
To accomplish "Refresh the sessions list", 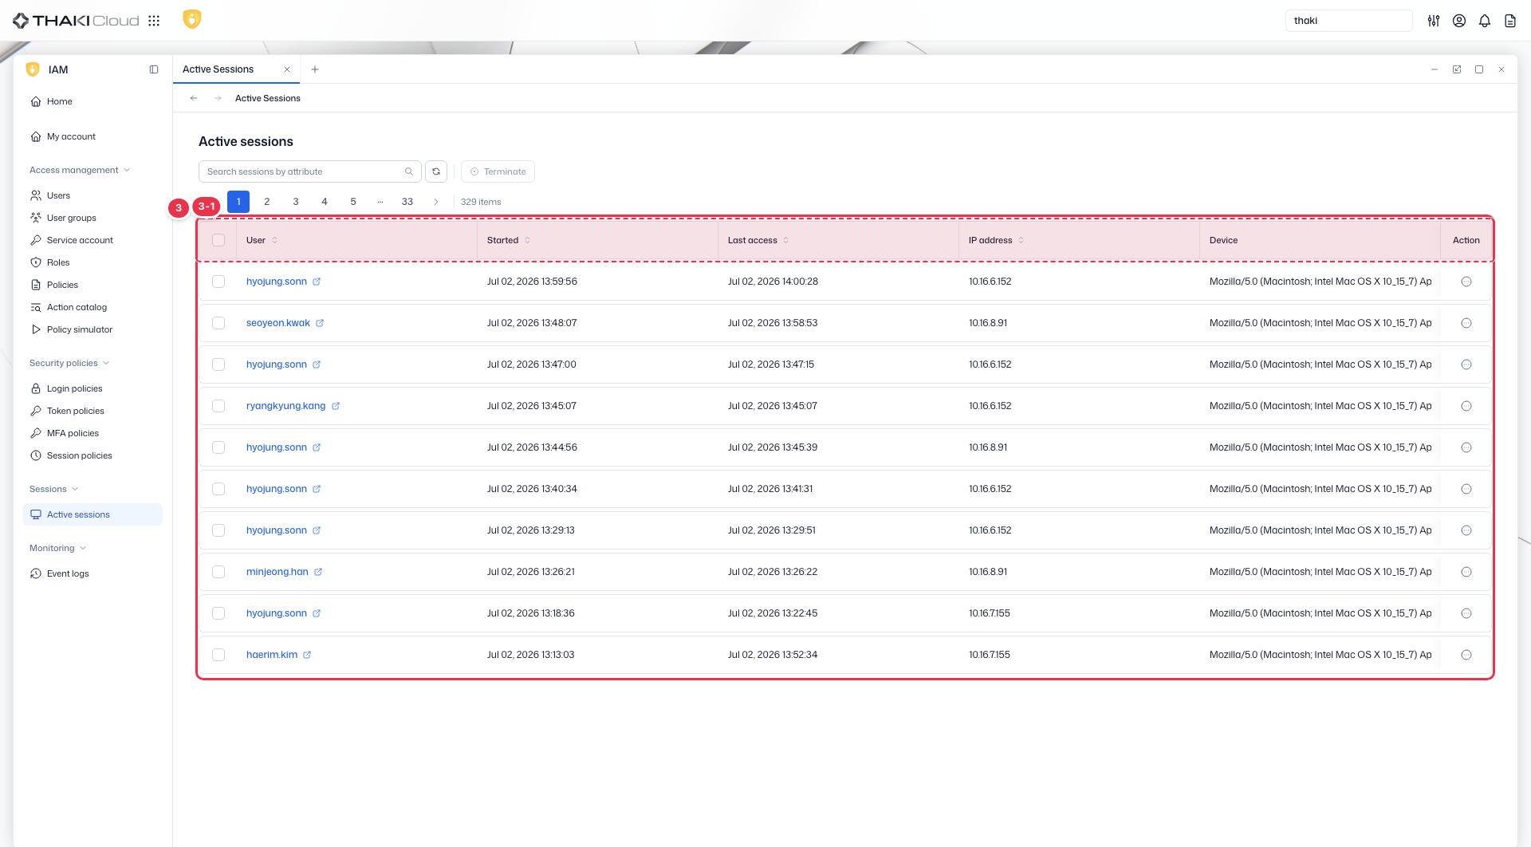I will [436, 171].
